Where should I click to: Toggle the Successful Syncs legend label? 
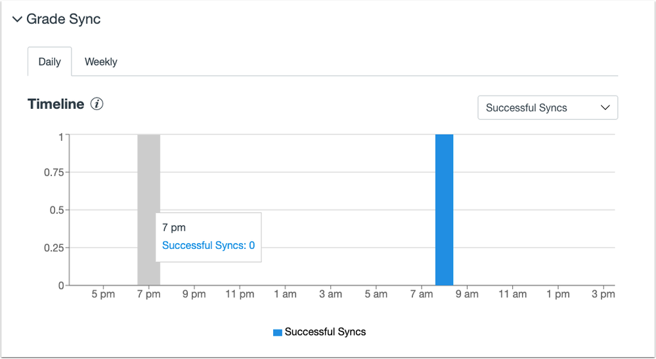(325, 332)
